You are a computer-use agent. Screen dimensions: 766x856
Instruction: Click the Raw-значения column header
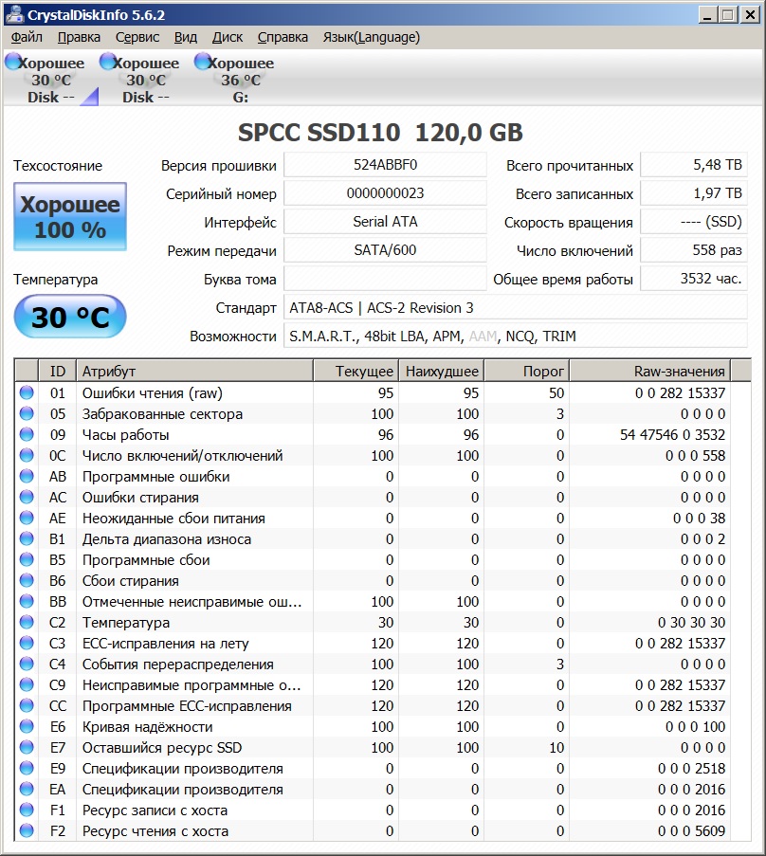point(650,371)
